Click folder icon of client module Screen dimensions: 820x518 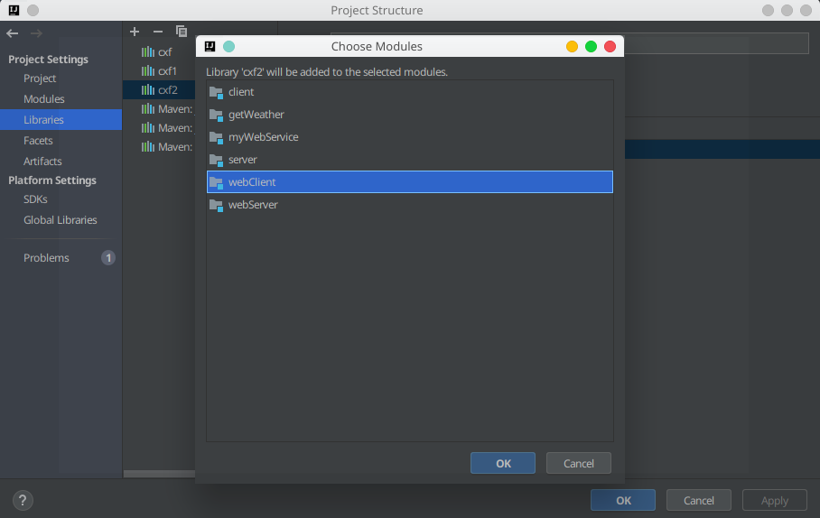point(216,92)
